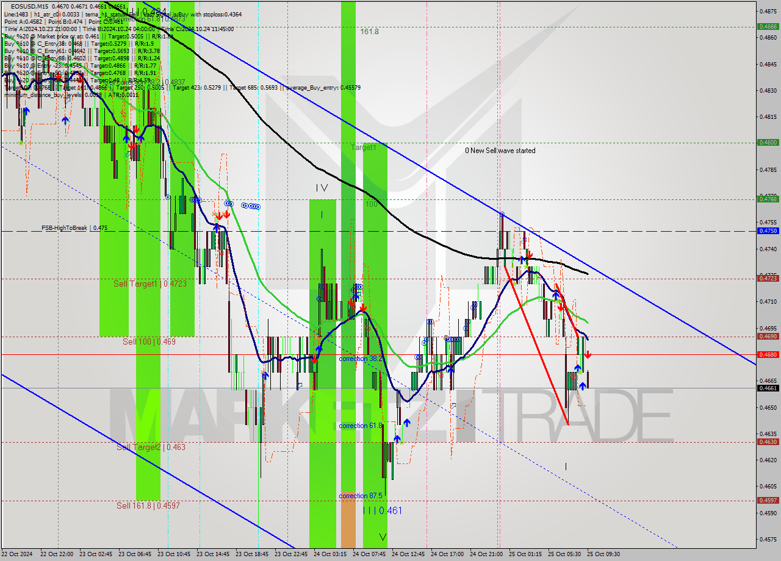Viewport: 781px width, 561px height.
Task: Click the 'correction 38.2' label
Action: [361, 359]
